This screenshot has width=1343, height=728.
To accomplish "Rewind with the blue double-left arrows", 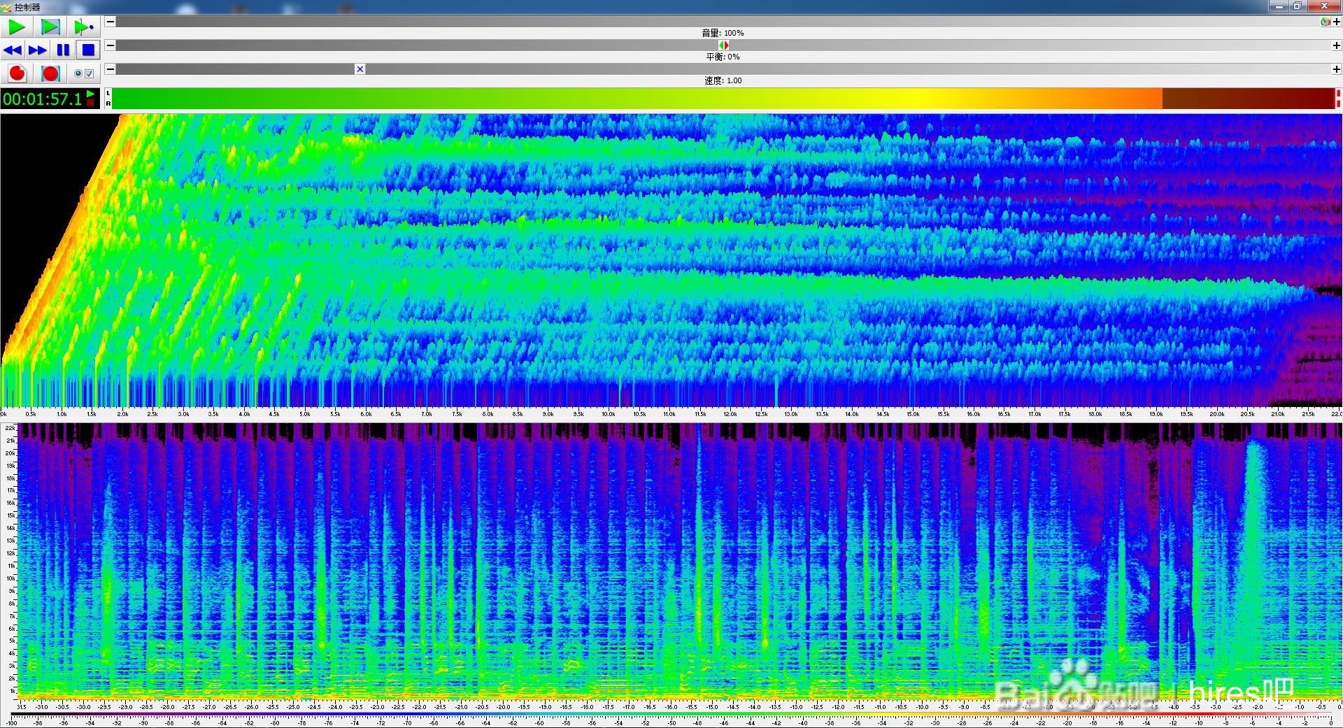I will (x=13, y=50).
